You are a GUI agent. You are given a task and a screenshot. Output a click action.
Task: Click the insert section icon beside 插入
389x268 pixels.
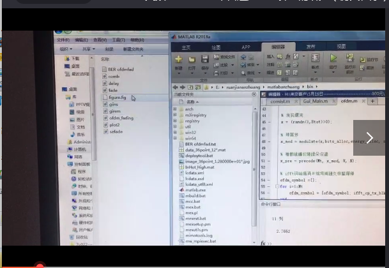point(280,57)
